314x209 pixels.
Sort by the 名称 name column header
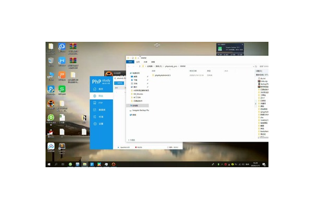point(153,71)
